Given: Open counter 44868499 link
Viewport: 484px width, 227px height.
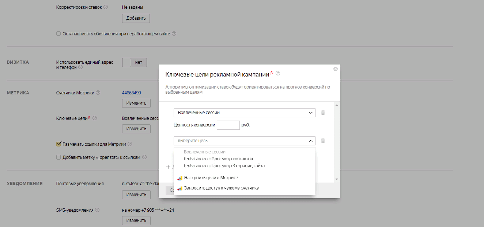Looking at the screenshot, I should click(132, 93).
